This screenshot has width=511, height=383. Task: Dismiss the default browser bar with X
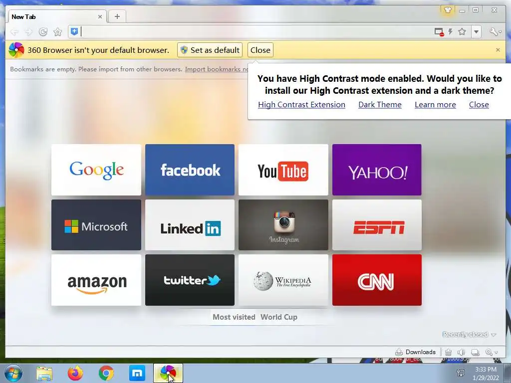[498, 50]
